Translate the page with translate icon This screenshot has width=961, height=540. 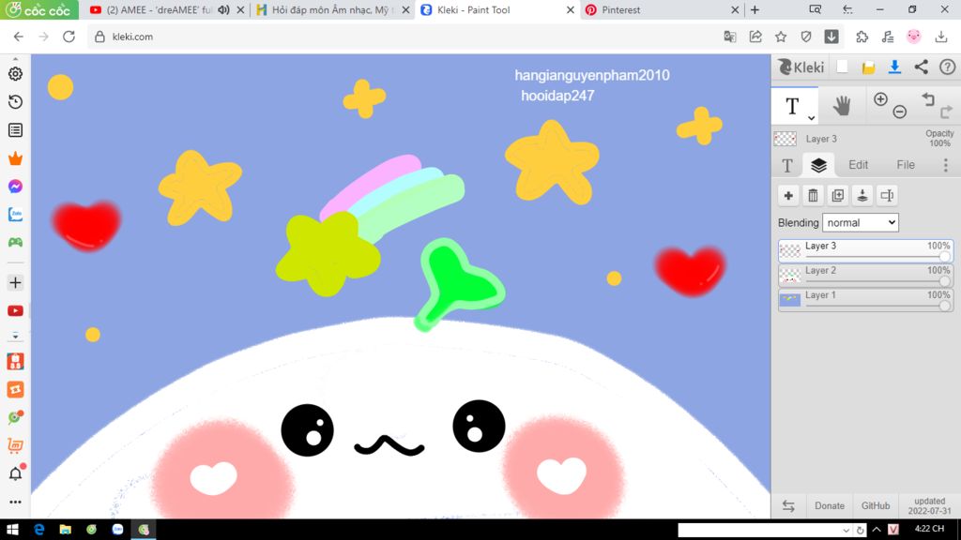(x=730, y=37)
